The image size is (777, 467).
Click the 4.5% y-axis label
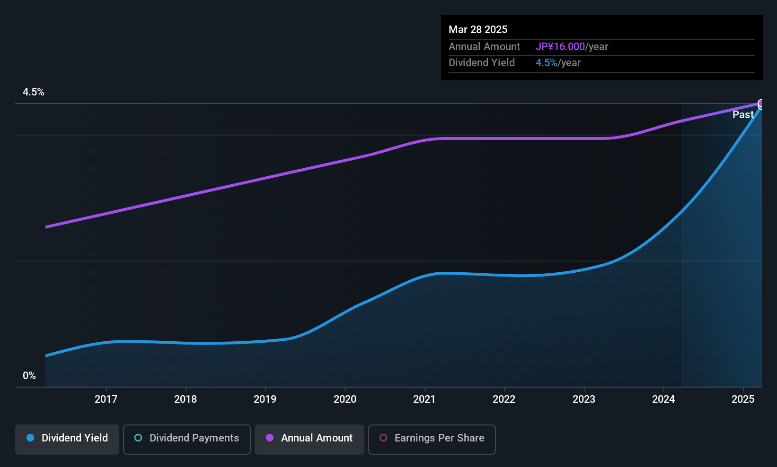pos(34,92)
